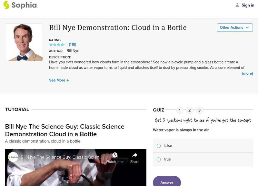Go to quiz question 2
This screenshot has width=258, height=186.
[x=190, y=110]
